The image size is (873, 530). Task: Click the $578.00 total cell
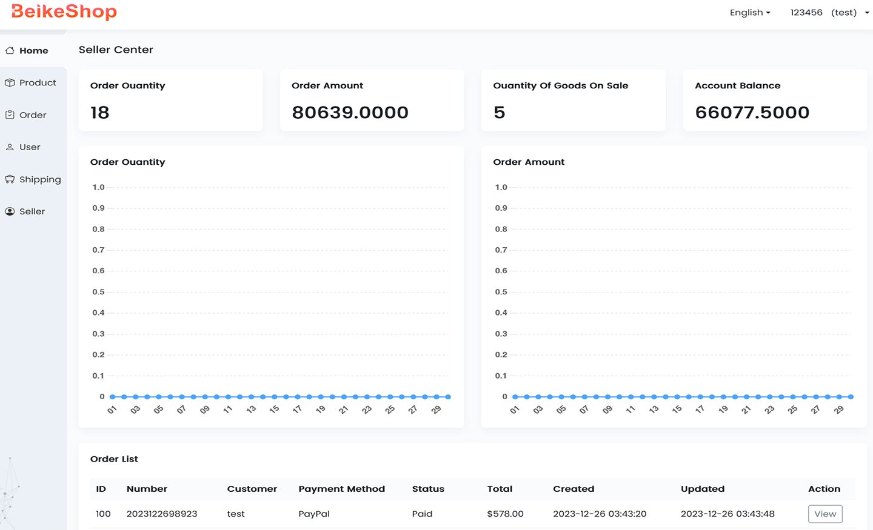(x=505, y=514)
